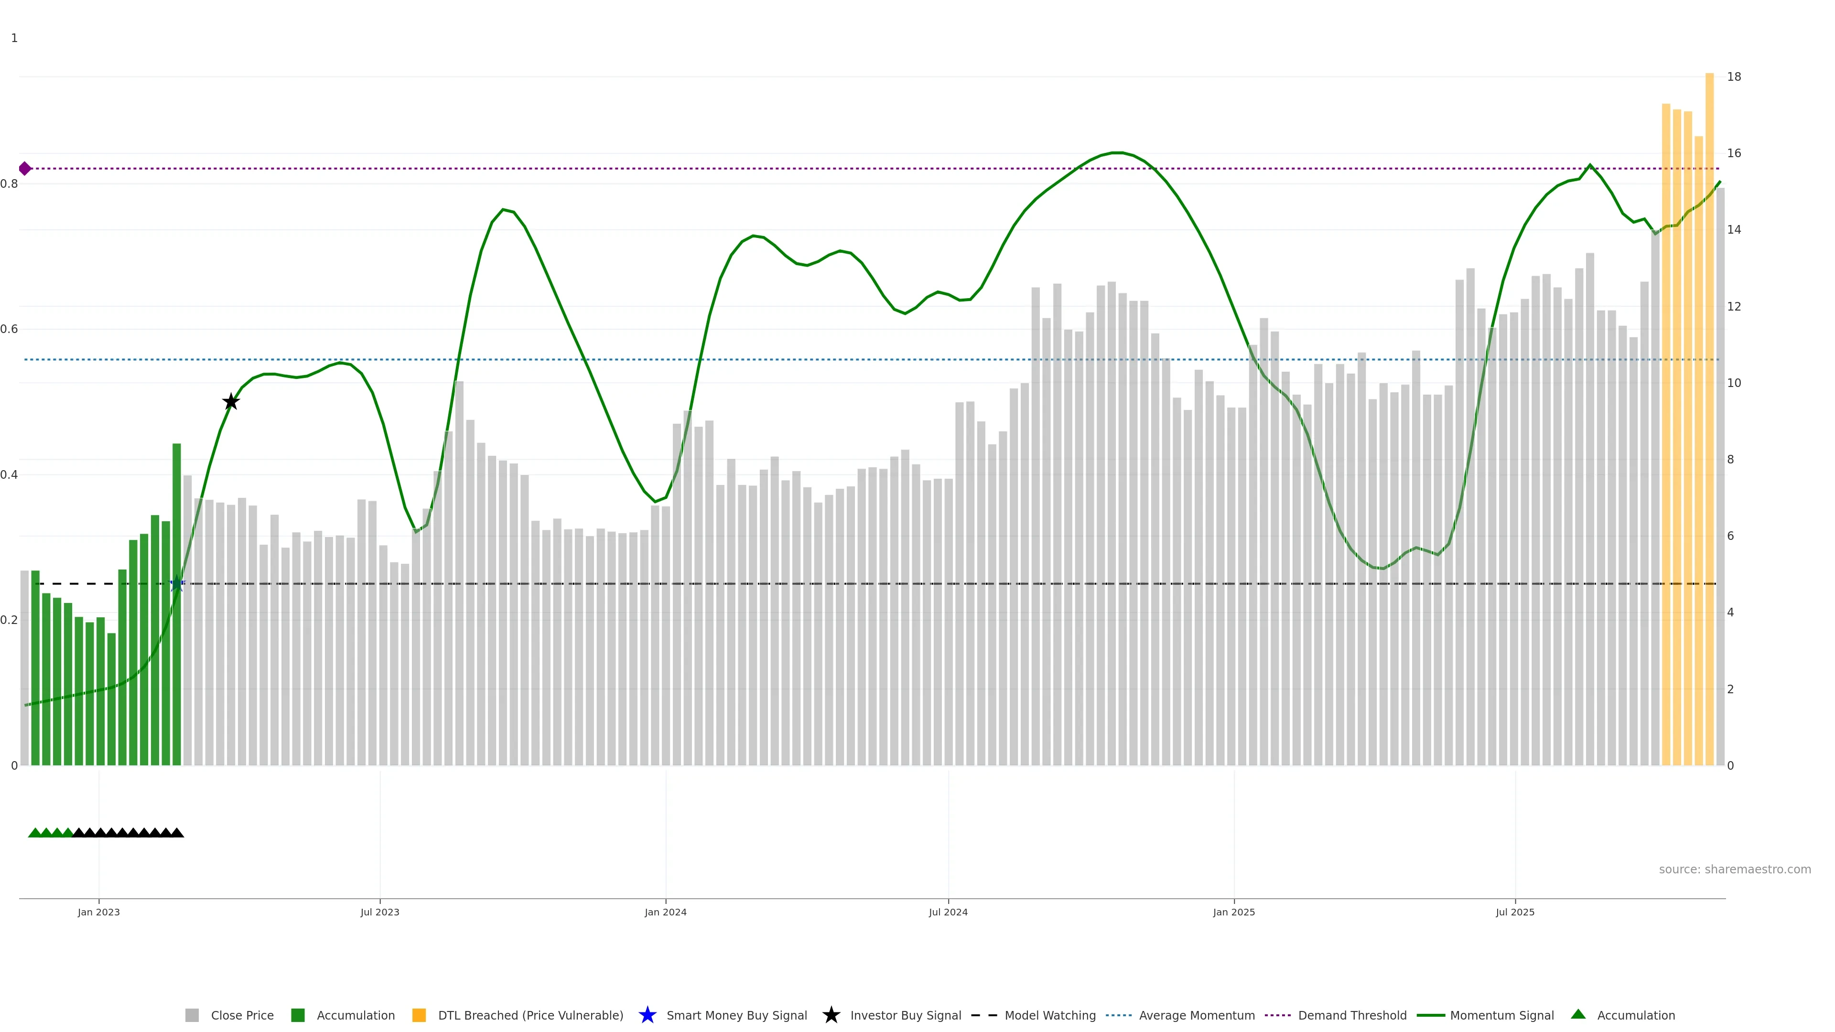
Task: Toggle Close Price series in legend
Action: [241, 1015]
